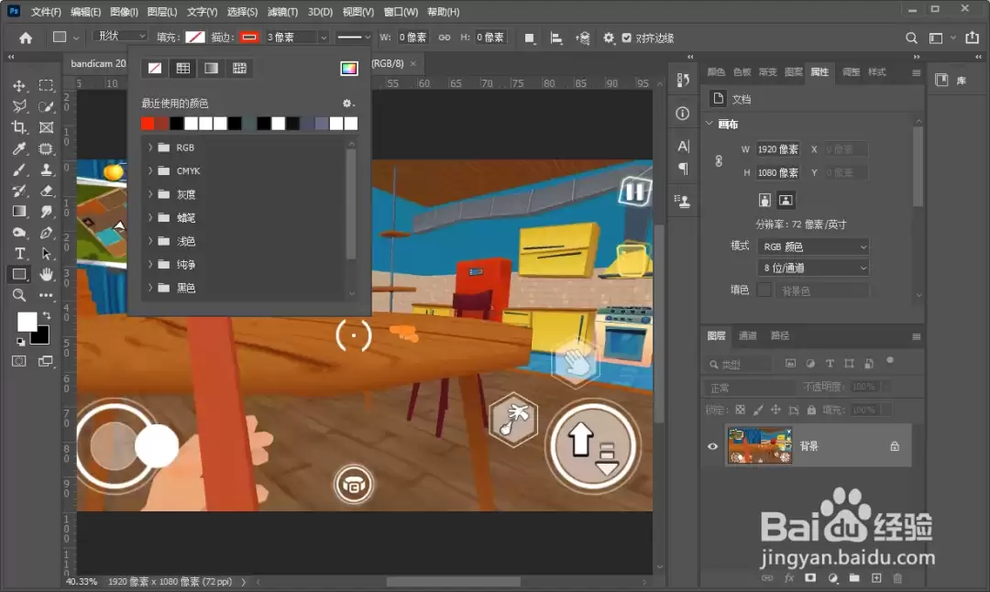Select the Hand tool
990x592 pixels.
click(46, 275)
